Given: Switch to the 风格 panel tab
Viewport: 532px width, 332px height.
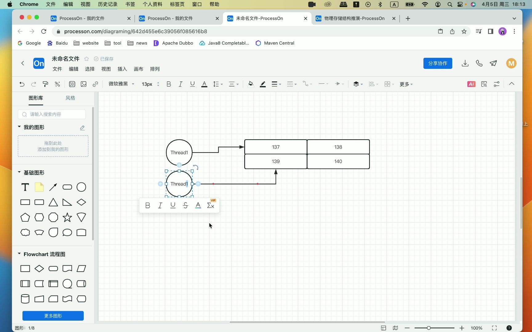Looking at the screenshot, I should tap(70, 98).
